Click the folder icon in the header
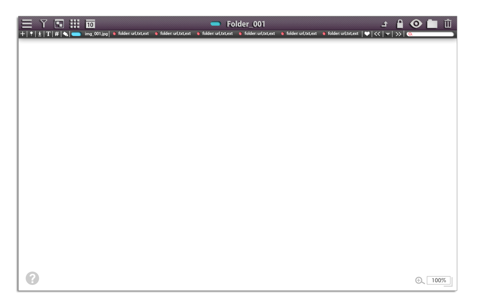This screenshot has width=478, height=305. pos(432,24)
